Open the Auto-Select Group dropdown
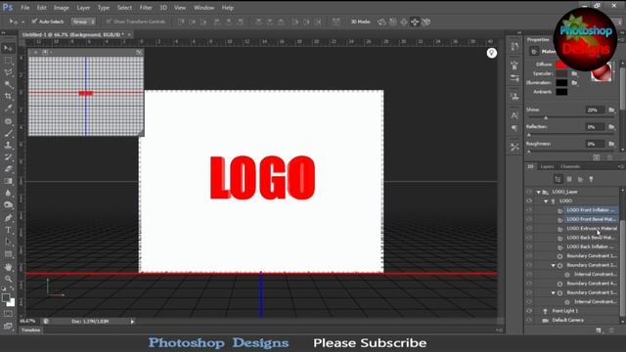This screenshot has width=626, height=352. (x=83, y=22)
